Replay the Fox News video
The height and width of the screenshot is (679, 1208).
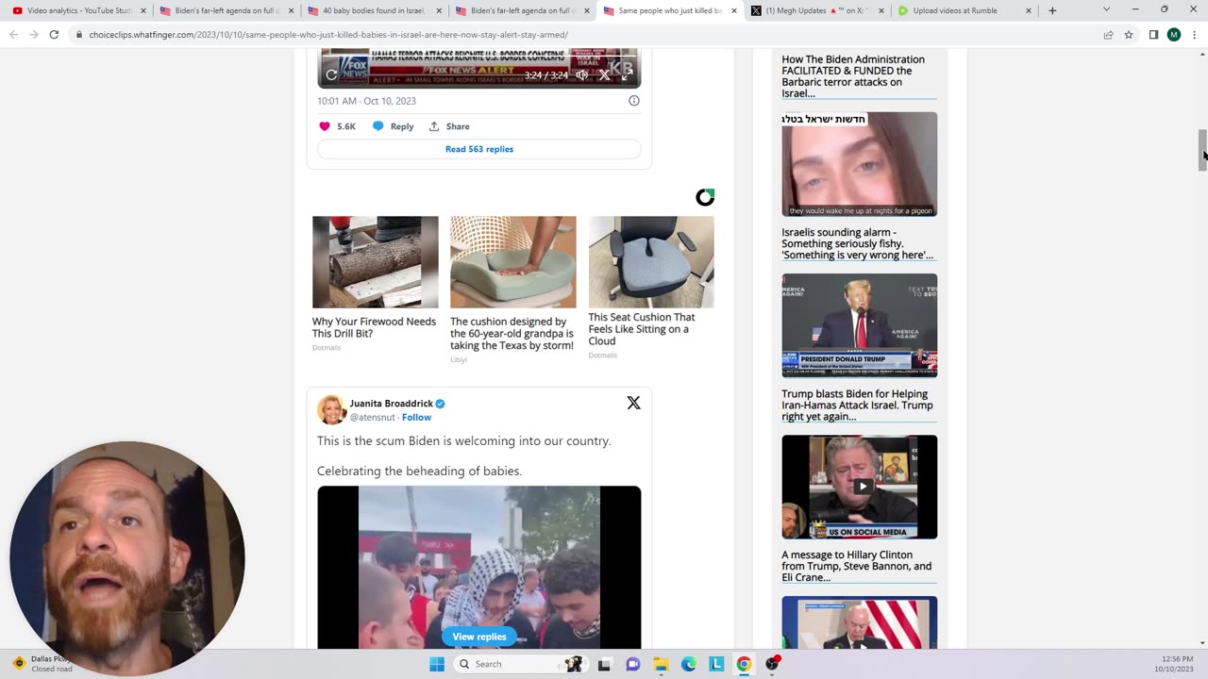(x=331, y=75)
